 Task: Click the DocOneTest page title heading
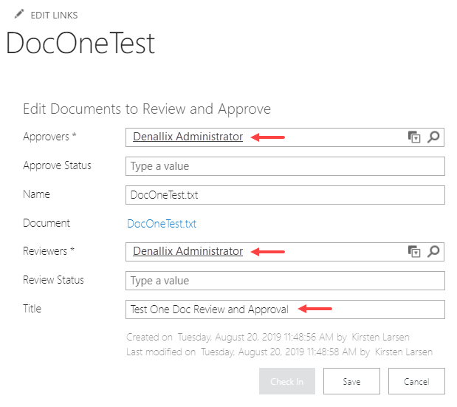point(80,44)
